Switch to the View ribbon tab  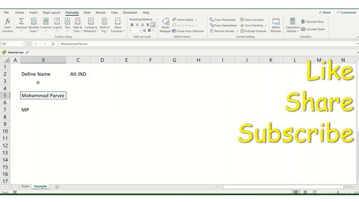pos(114,12)
